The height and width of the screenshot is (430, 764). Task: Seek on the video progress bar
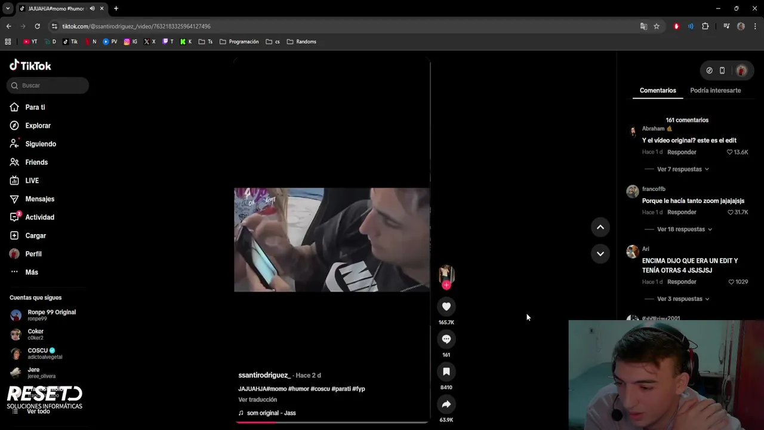(x=332, y=422)
